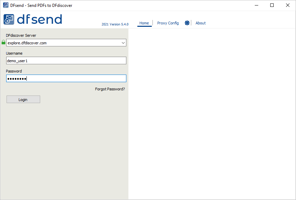Focus the Password input field
296x200 pixels.
pyautogui.click(x=66, y=78)
